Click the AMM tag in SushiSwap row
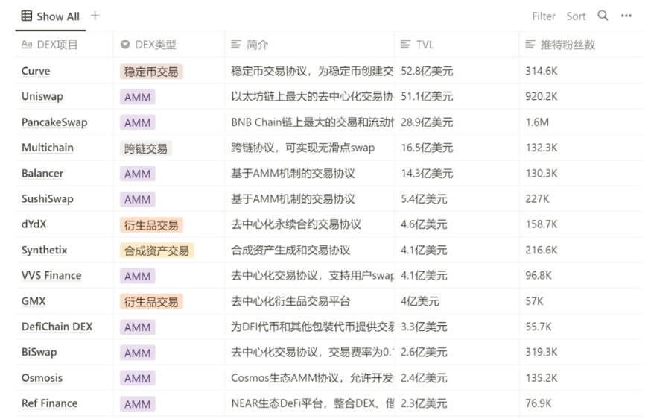 (137, 200)
